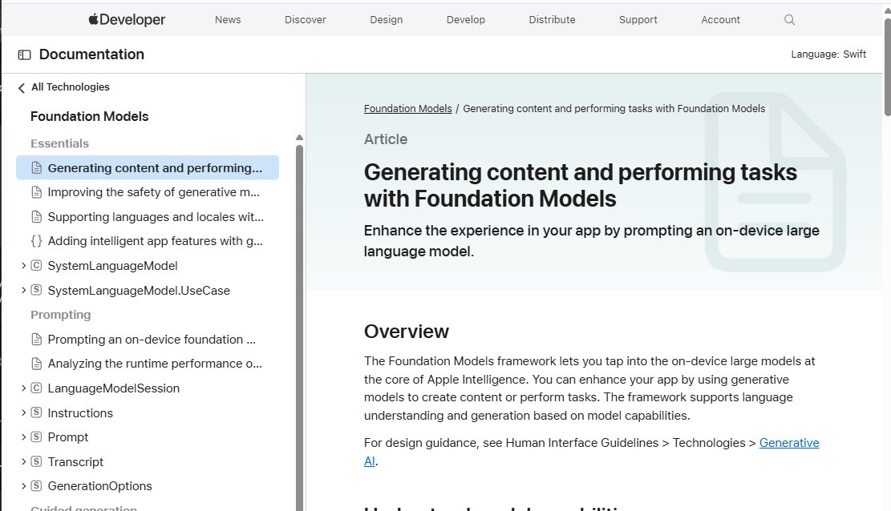Click the curly-braces icon for 'Adding intelligent app features'
Screen dimensions: 891x511
pos(36,240)
